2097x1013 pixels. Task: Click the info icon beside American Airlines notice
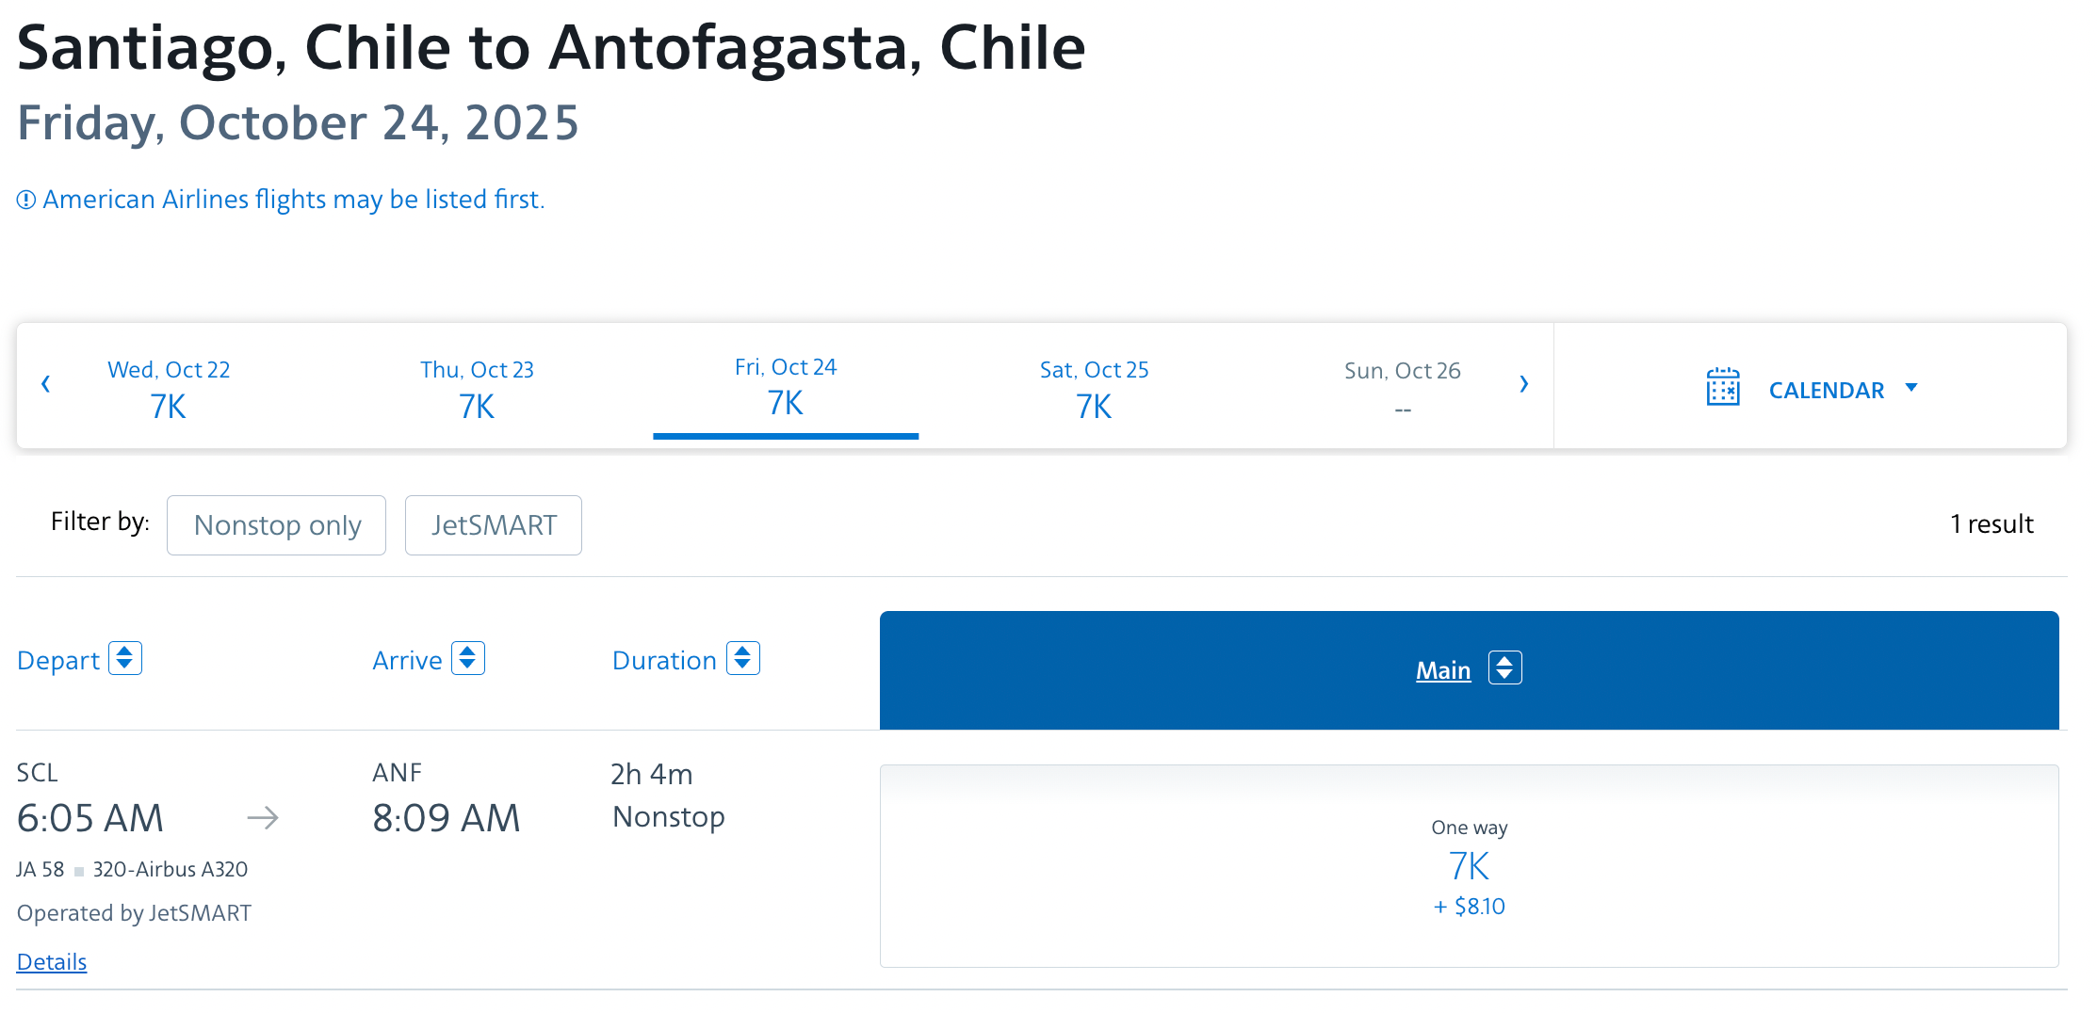(26, 200)
